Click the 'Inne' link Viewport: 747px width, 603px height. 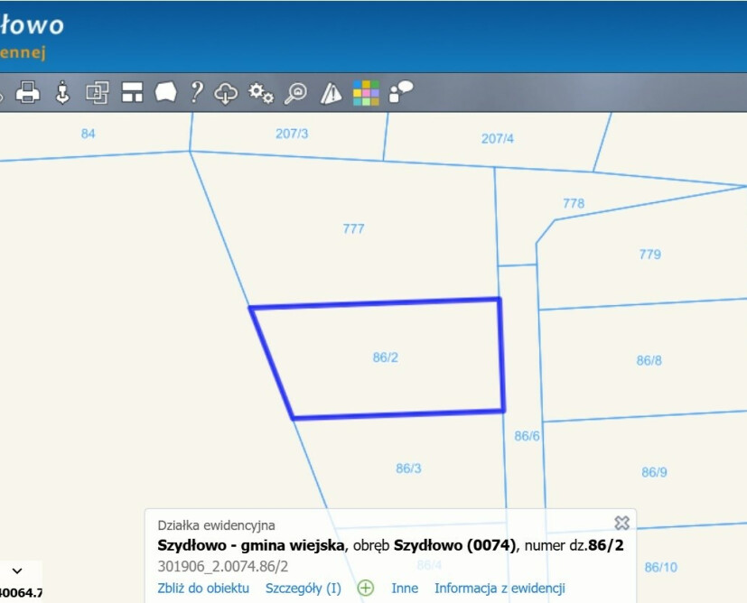405,588
